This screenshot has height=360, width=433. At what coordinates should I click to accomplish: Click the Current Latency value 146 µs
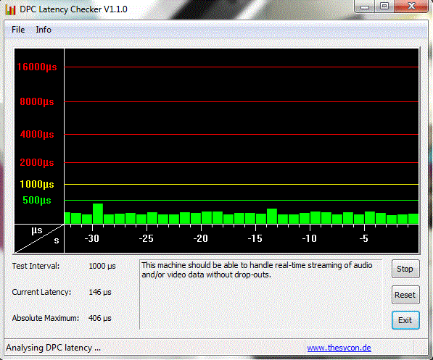click(99, 292)
